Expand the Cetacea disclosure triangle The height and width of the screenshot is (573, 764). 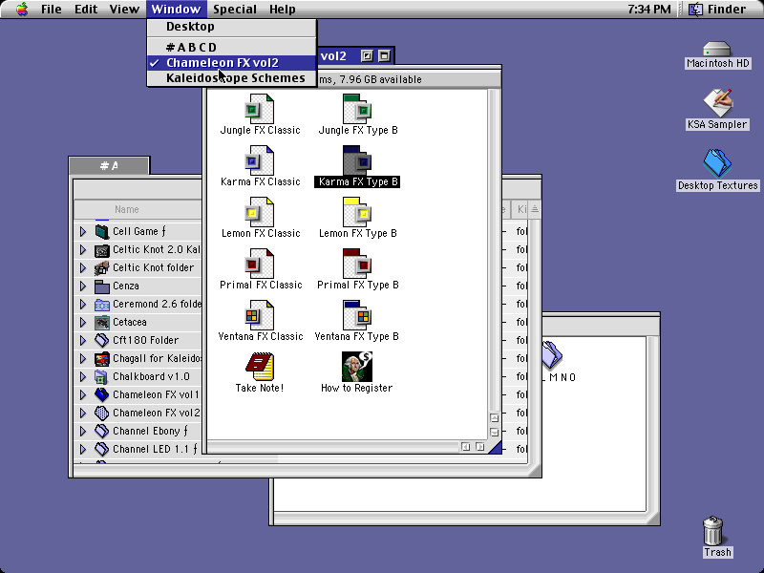(x=83, y=323)
